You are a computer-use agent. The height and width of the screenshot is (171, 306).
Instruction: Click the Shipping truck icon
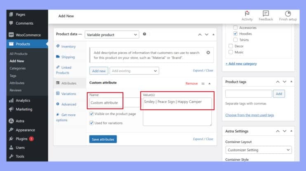point(58,57)
